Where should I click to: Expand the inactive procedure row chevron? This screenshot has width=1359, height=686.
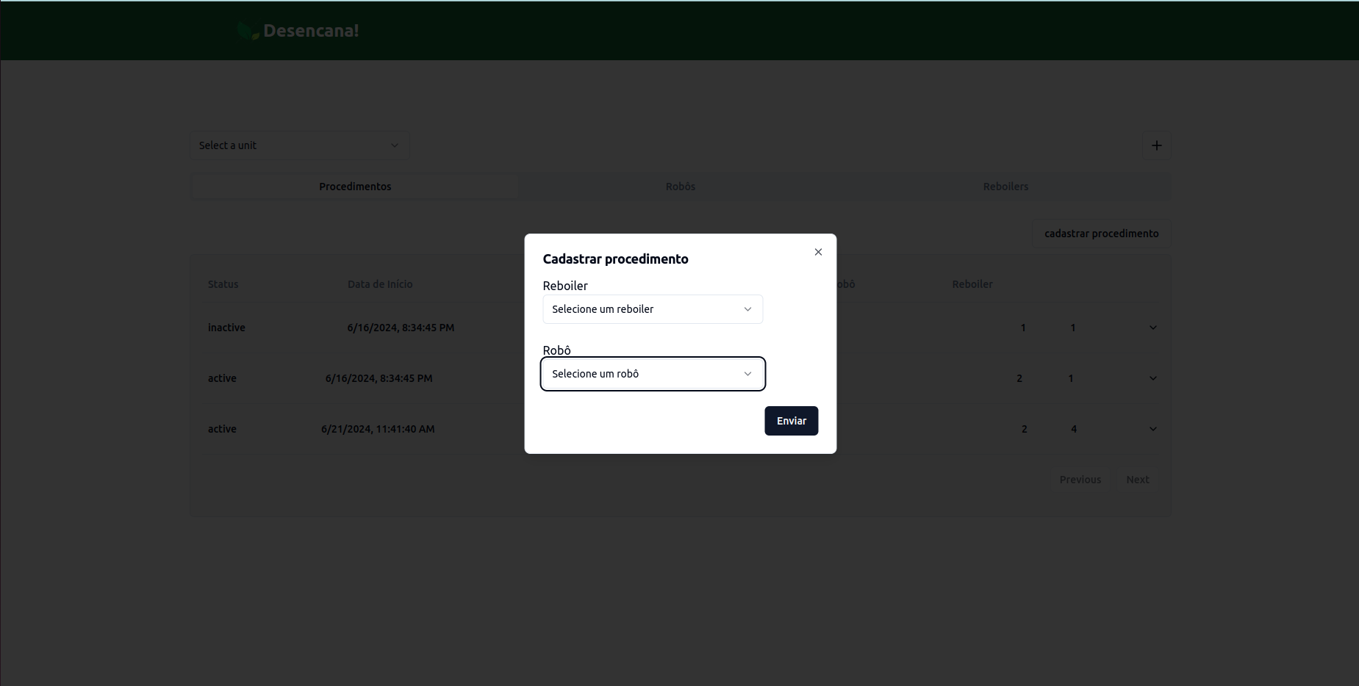pyautogui.click(x=1152, y=328)
